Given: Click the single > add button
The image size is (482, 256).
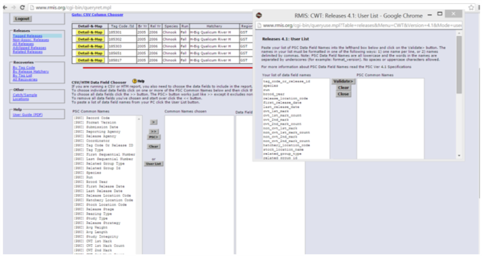Looking at the screenshot, I should [x=154, y=122].
